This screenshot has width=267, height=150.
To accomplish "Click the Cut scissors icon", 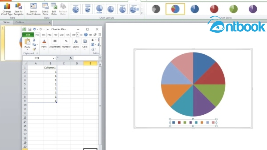I will click(x=34, y=40).
